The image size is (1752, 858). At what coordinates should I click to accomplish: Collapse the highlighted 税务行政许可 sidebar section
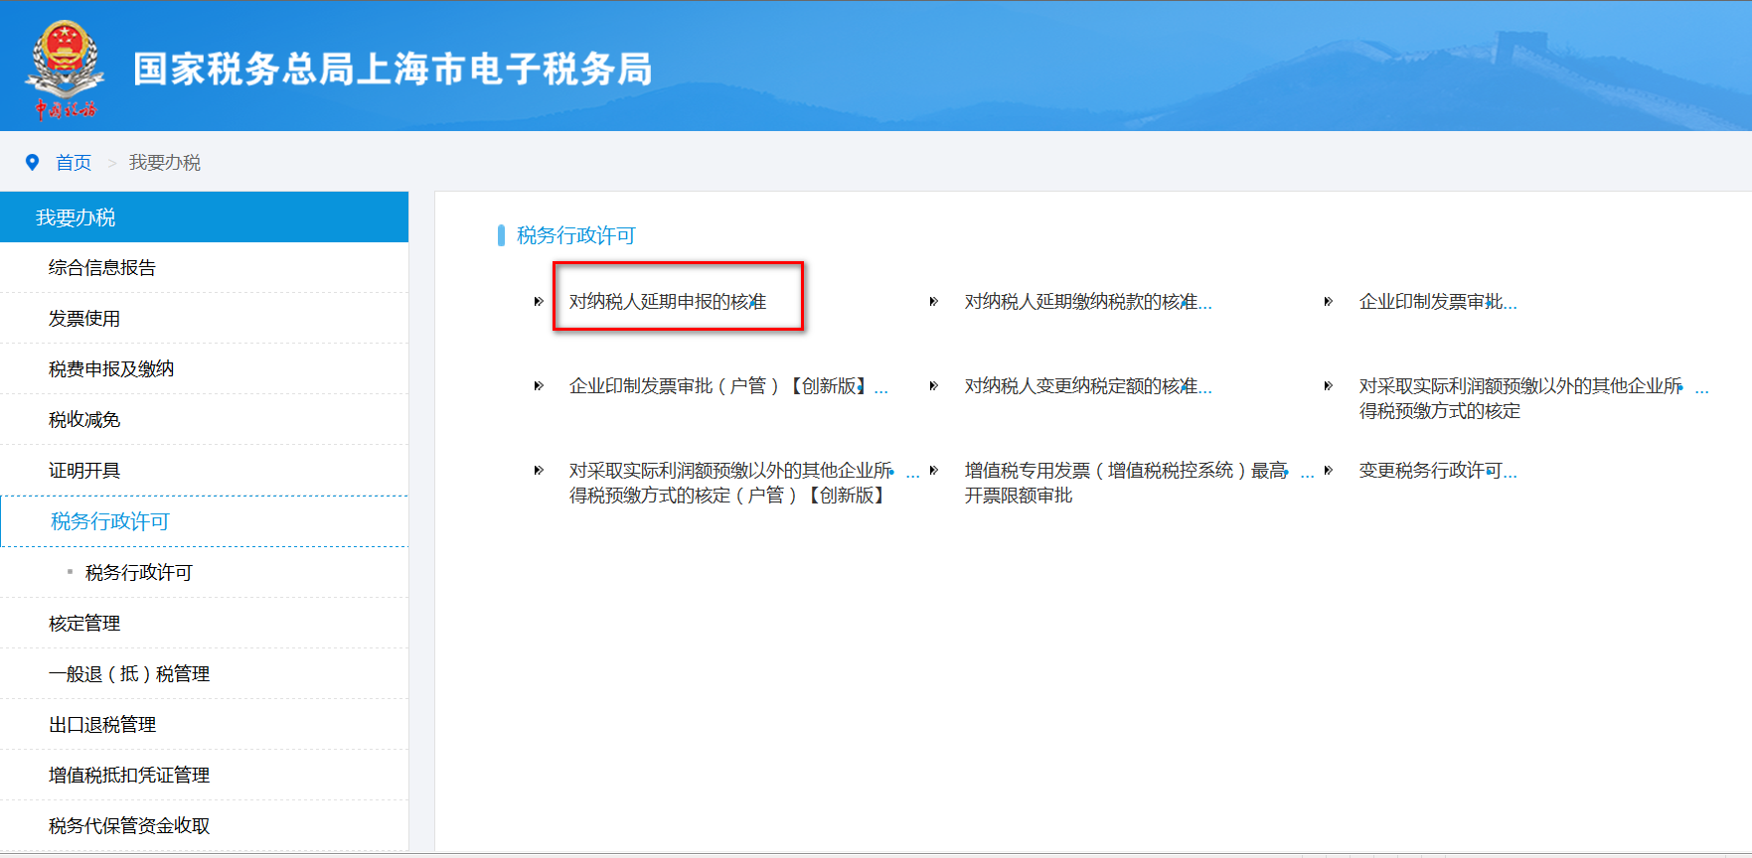tap(204, 521)
